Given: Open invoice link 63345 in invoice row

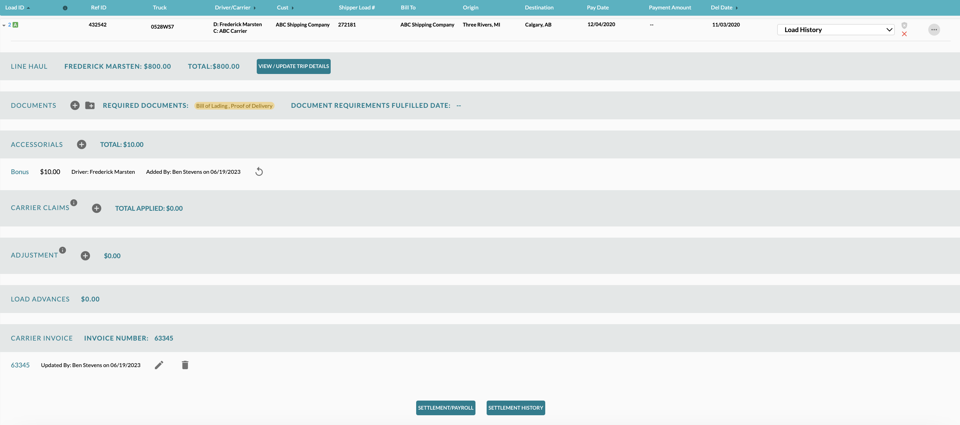Looking at the screenshot, I should (x=20, y=365).
